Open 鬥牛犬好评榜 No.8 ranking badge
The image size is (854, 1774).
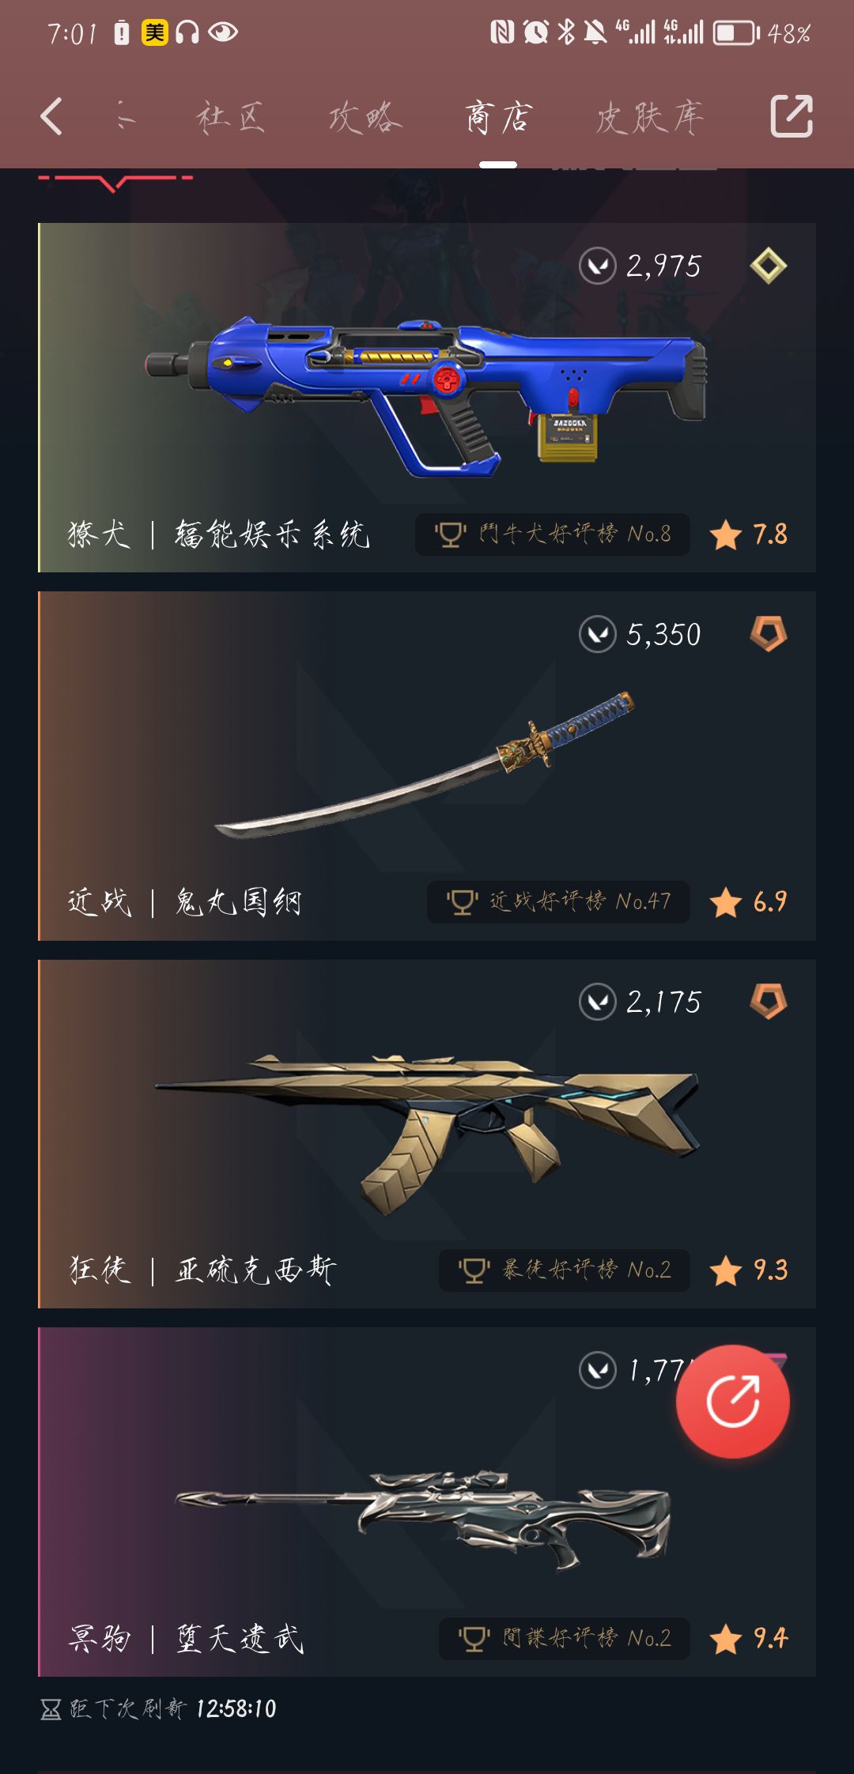click(553, 534)
